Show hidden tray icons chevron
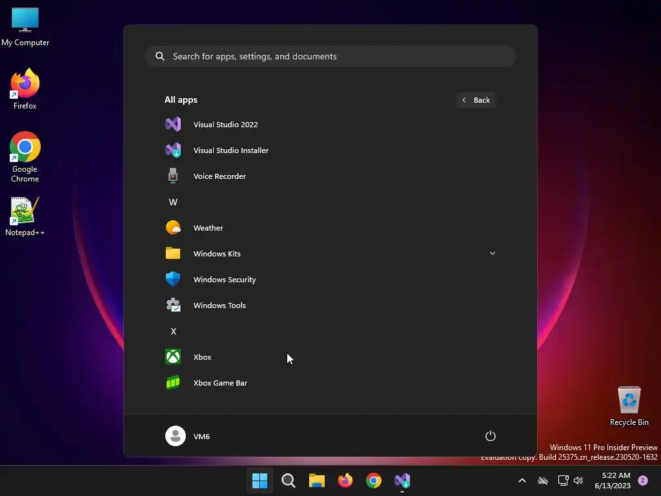The height and width of the screenshot is (496, 661). [x=522, y=480]
